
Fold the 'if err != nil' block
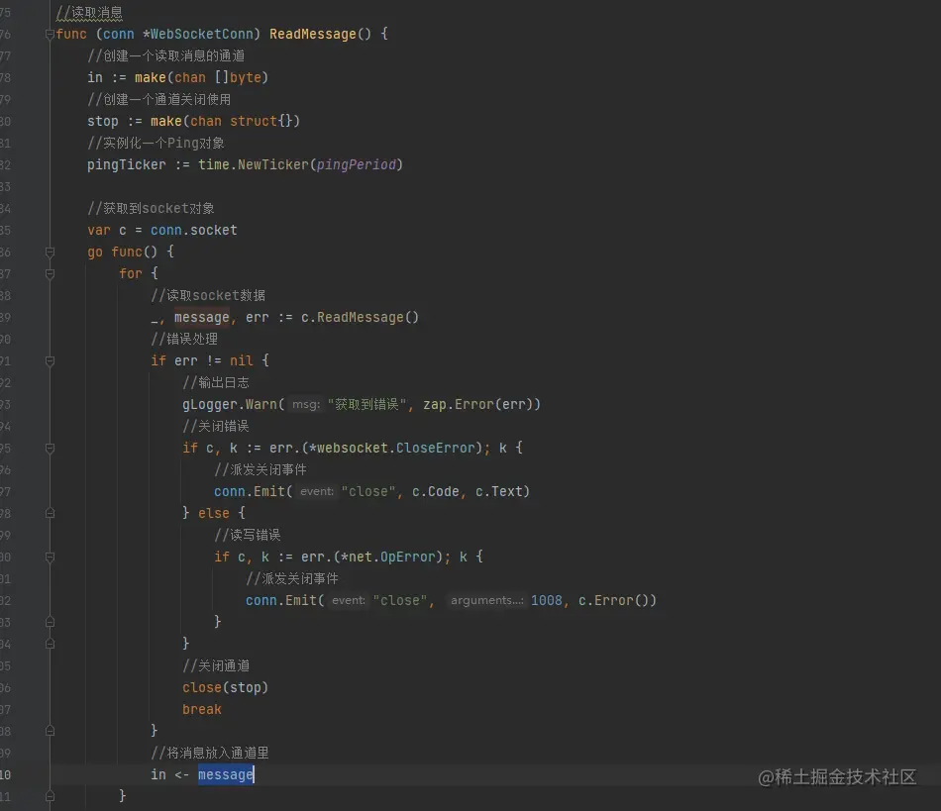(x=50, y=361)
